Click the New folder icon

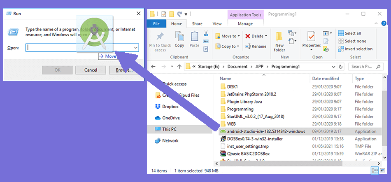(x=279, y=41)
